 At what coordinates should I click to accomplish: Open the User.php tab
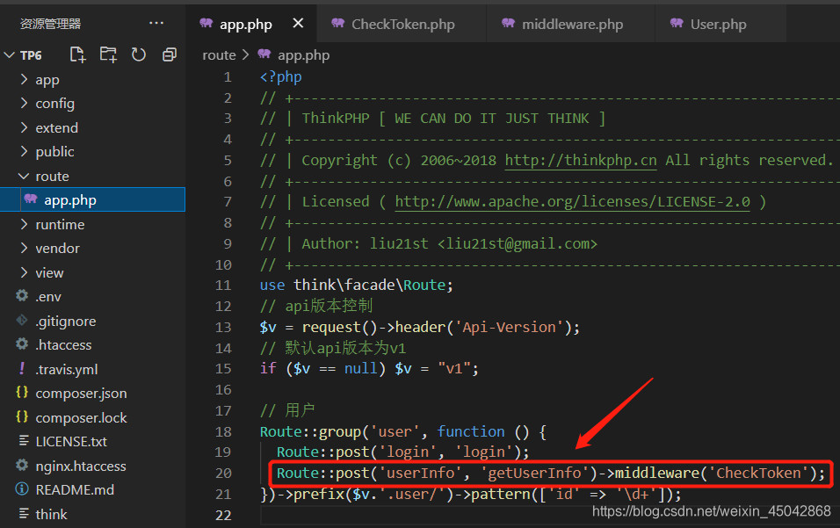click(718, 24)
